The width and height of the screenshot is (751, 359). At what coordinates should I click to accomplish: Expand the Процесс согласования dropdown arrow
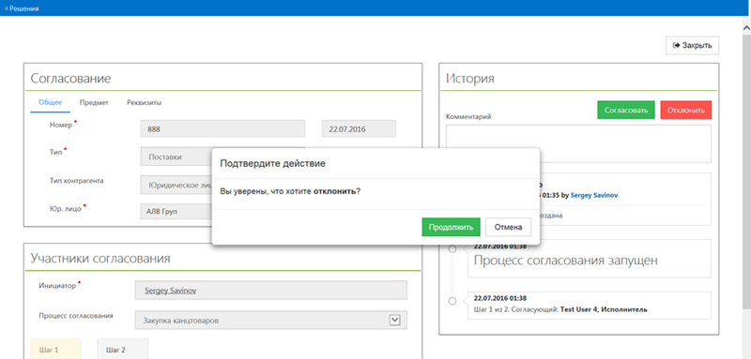coord(394,321)
